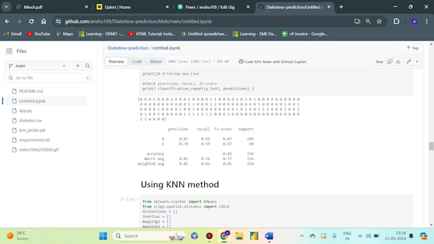
Task: Add a file with the plus icon
Action: click(x=77, y=66)
